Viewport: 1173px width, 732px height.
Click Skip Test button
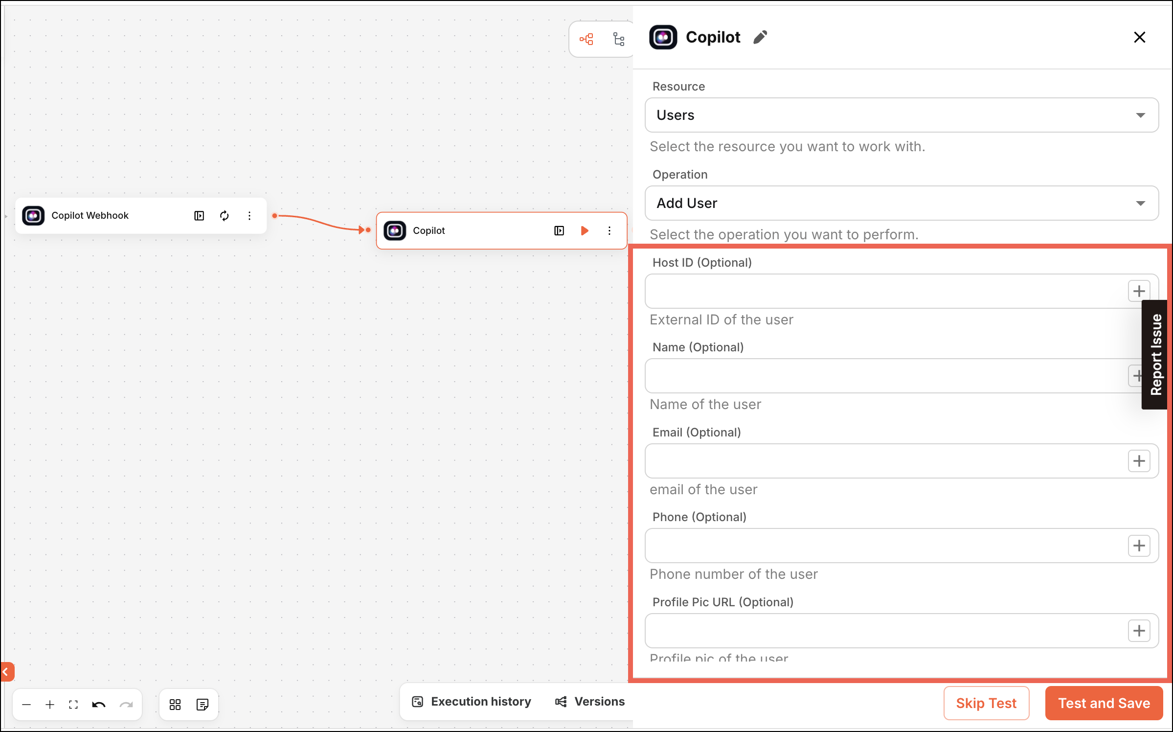(986, 703)
